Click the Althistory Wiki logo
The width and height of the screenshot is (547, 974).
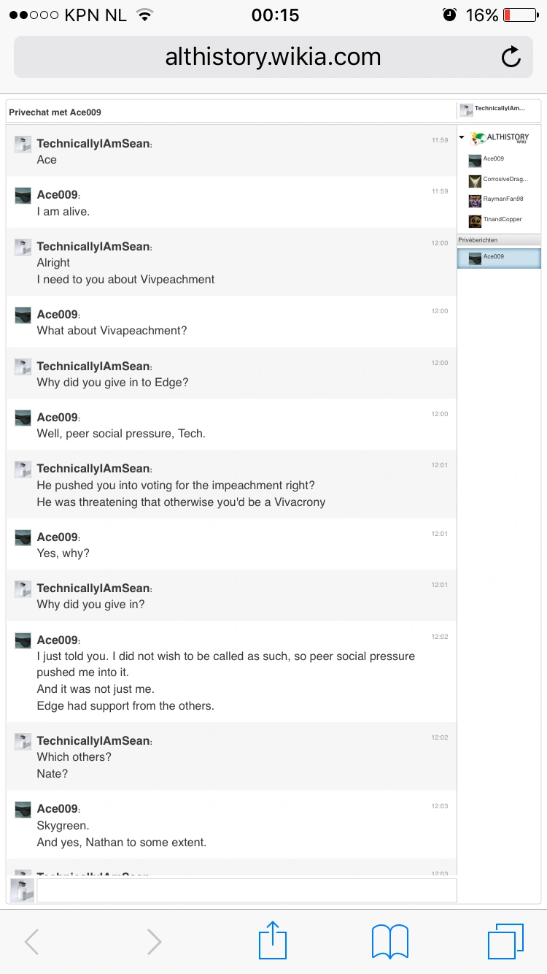(500, 137)
